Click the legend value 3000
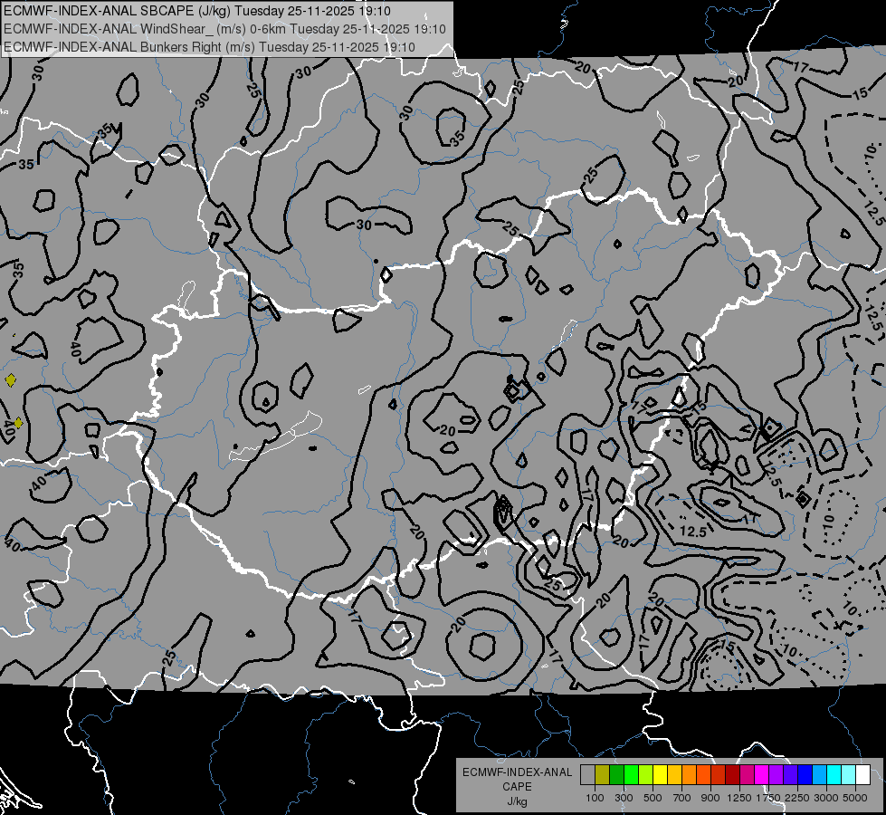This screenshot has width=886, height=815. pyautogui.click(x=826, y=798)
